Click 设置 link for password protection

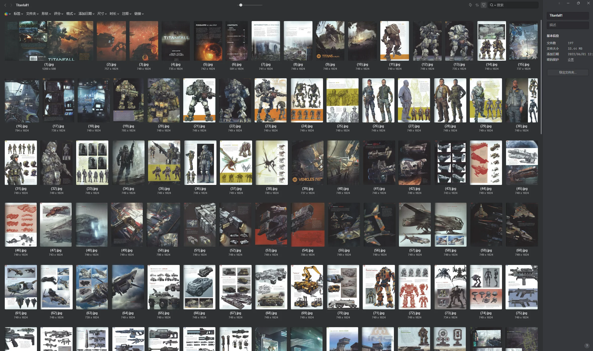tap(571, 60)
